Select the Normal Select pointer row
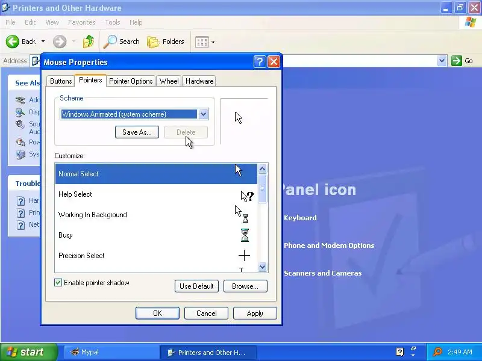482x361 pixels. tap(156, 174)
